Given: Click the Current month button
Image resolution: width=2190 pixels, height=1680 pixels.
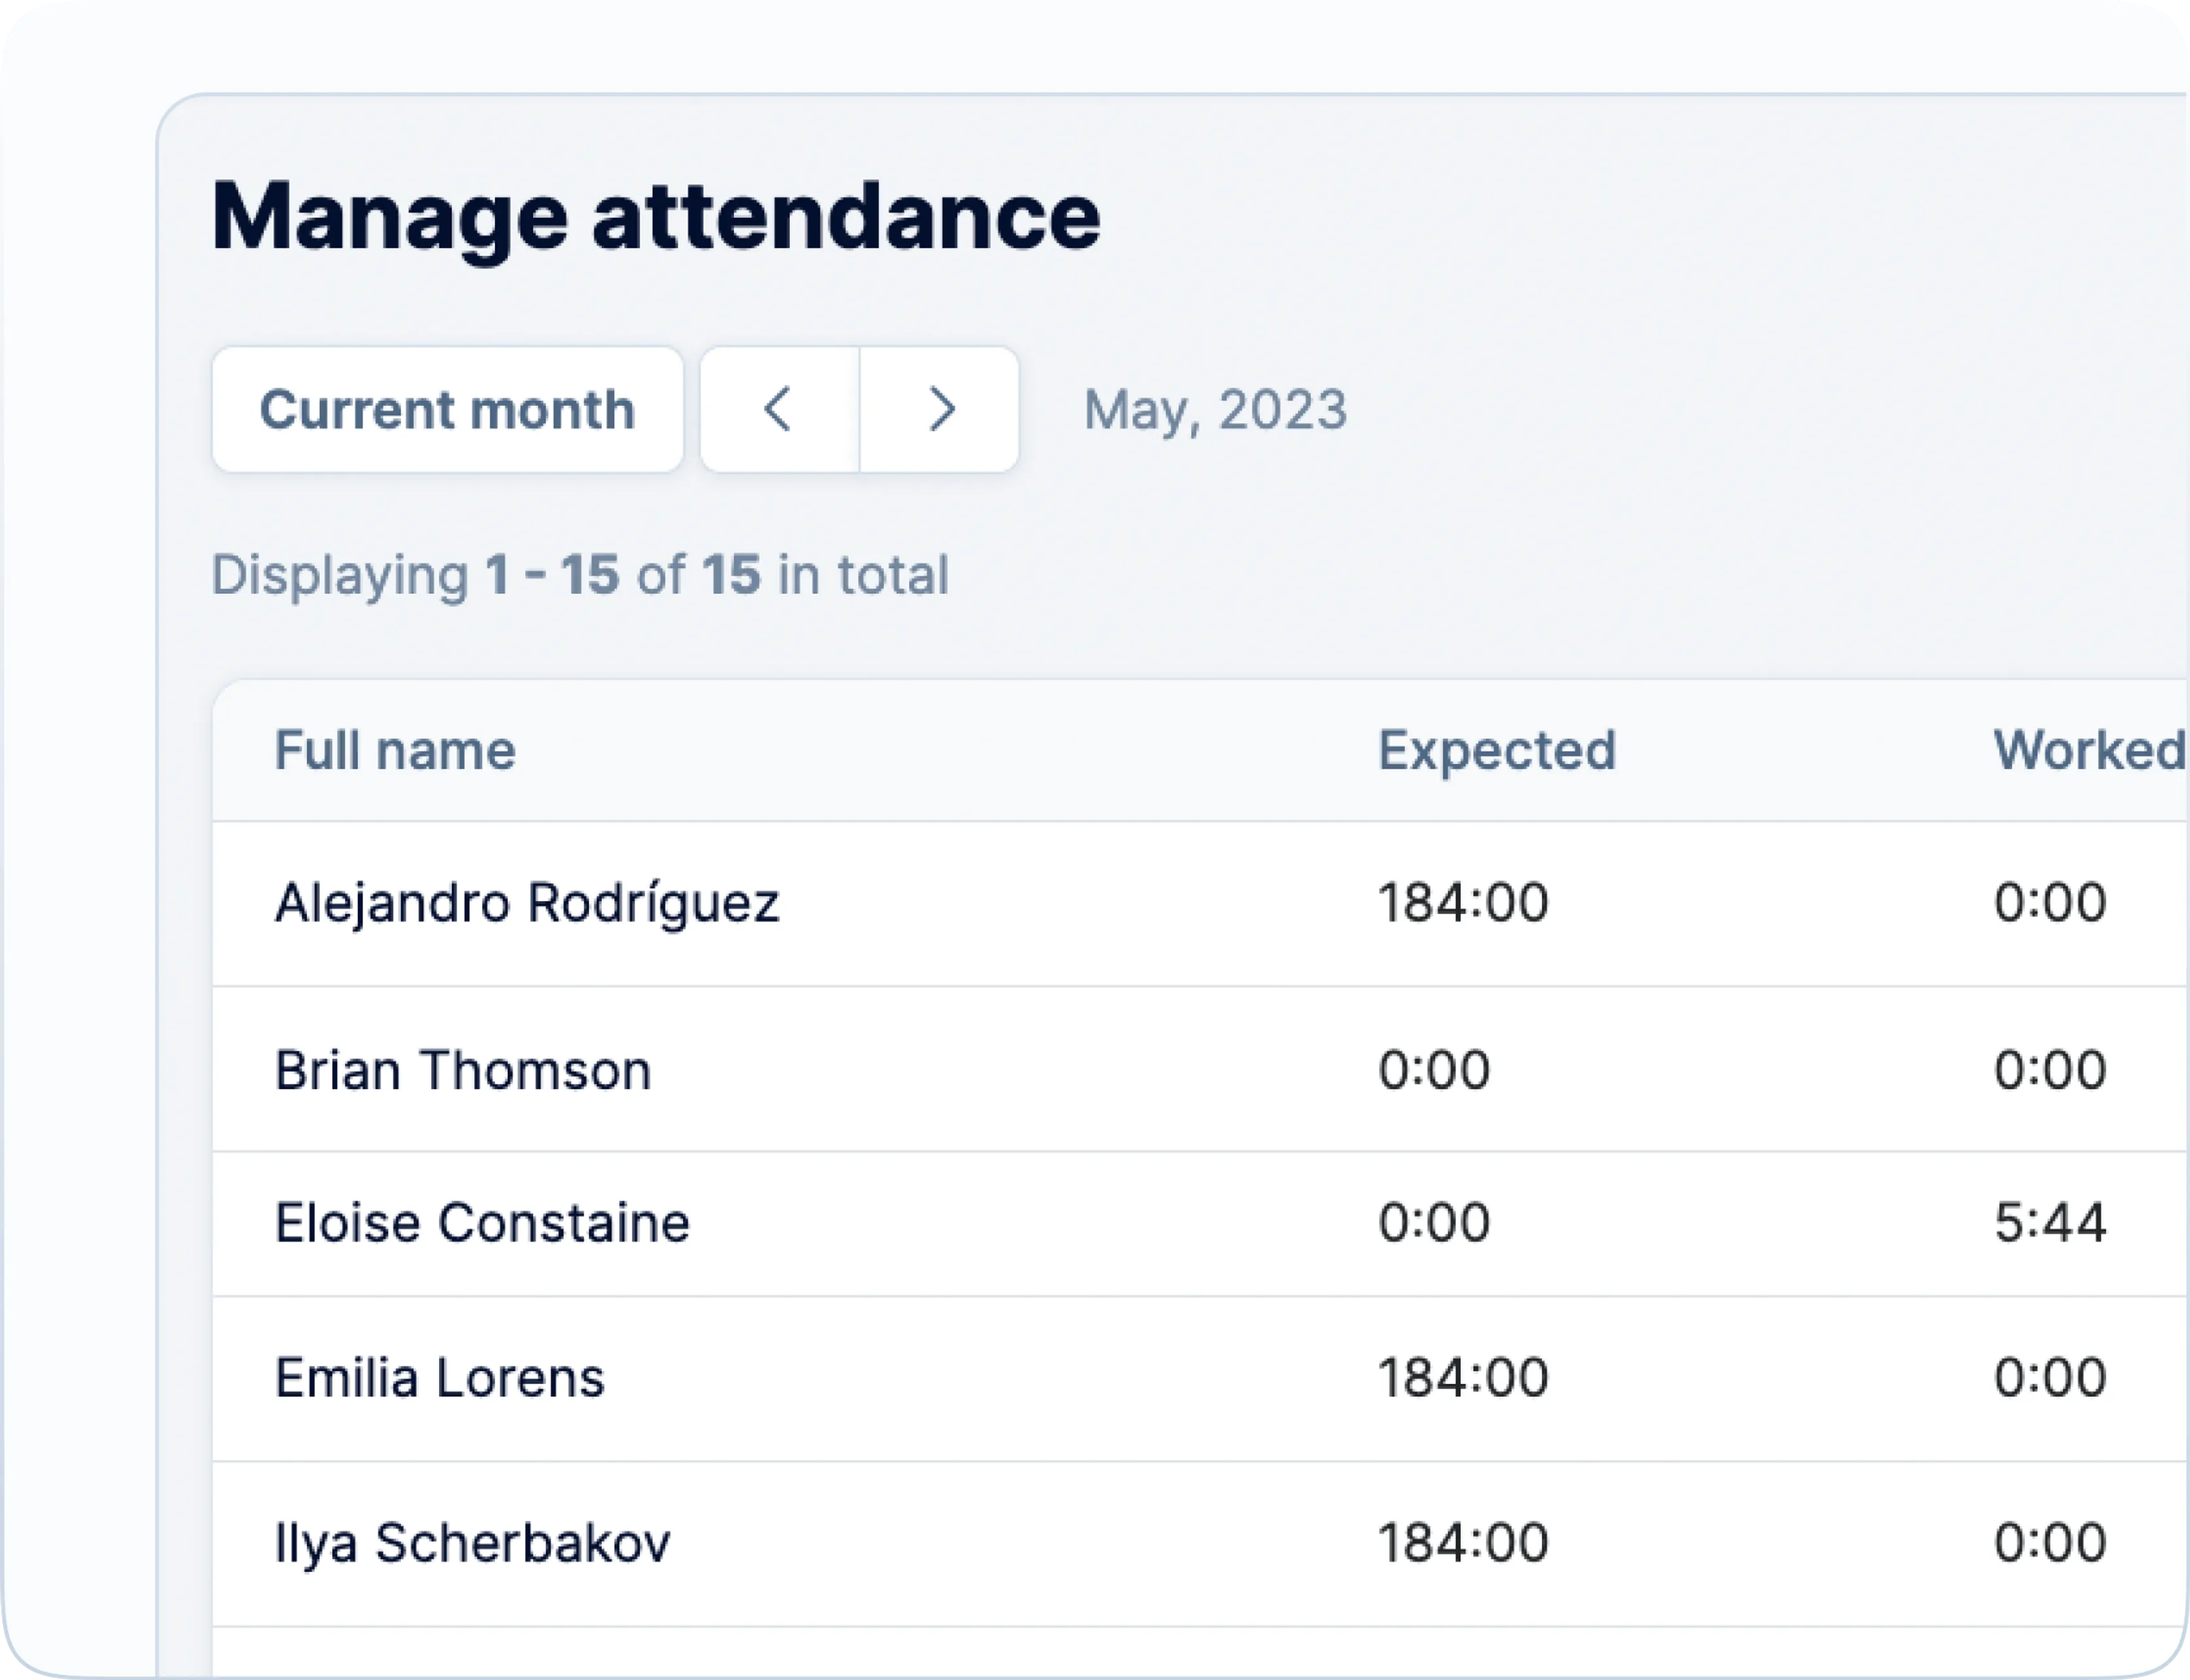Looking at the screenshot, I should coord(447,410).
